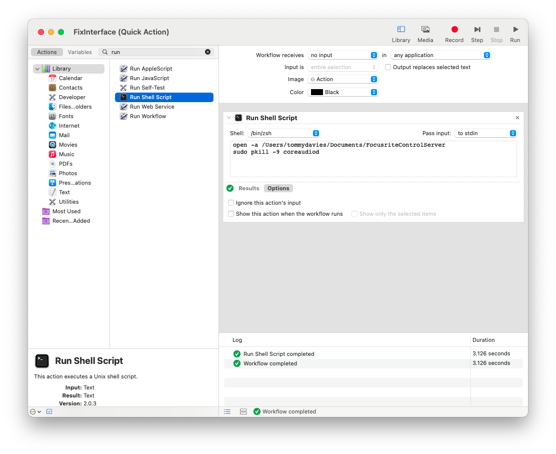This screenshot has height=454, width=556.
Task: Select the Utilities category
Action: [68, 202]
